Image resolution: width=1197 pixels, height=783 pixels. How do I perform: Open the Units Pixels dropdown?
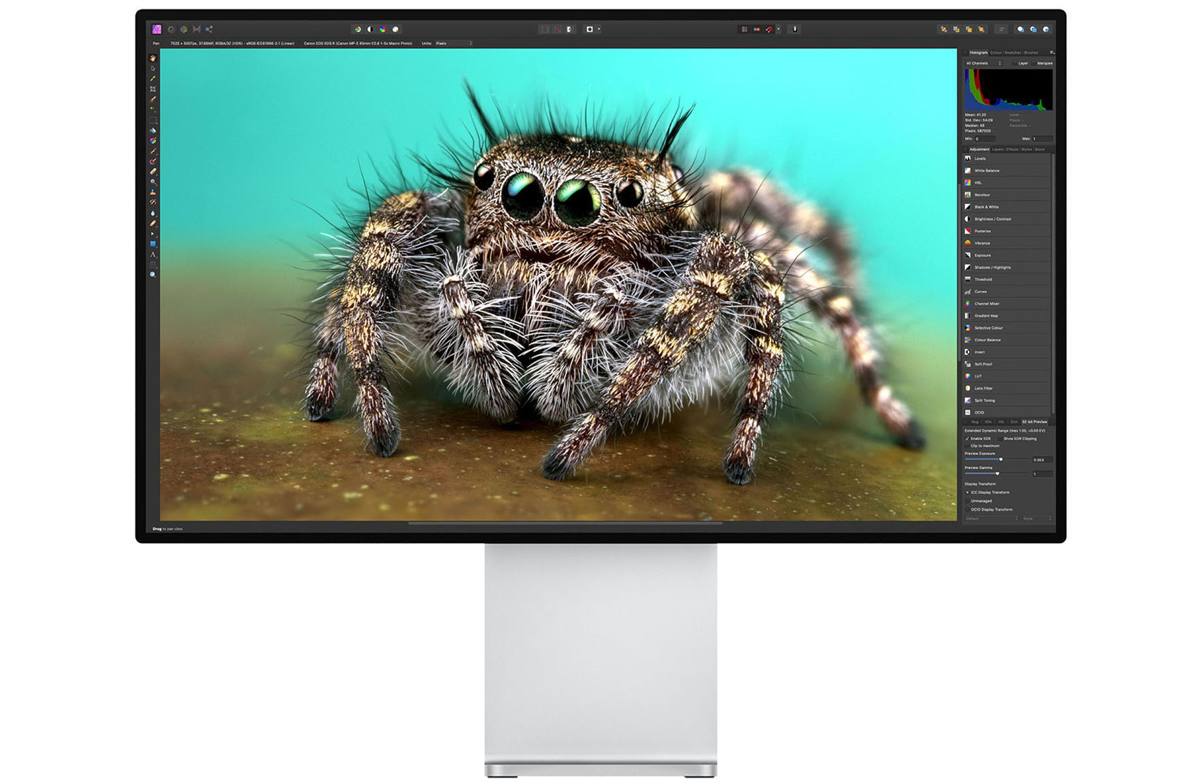click(x=454, y=44)
